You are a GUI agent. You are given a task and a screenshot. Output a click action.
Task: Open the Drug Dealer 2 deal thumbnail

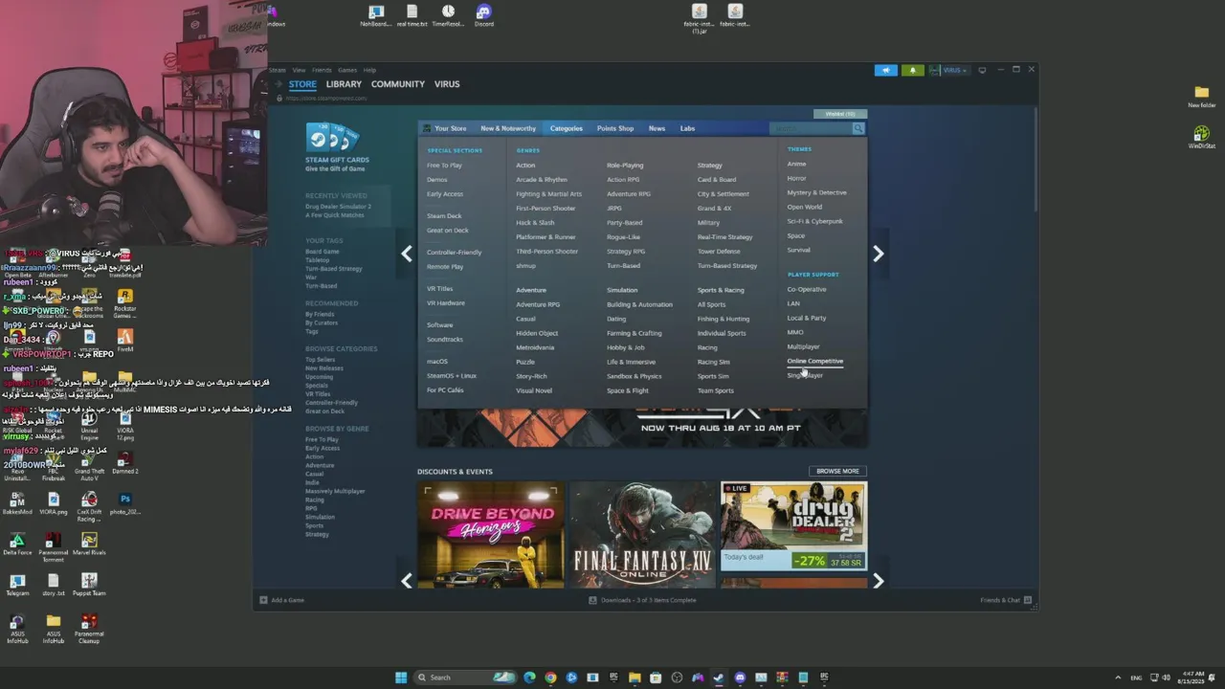point(793,525)
